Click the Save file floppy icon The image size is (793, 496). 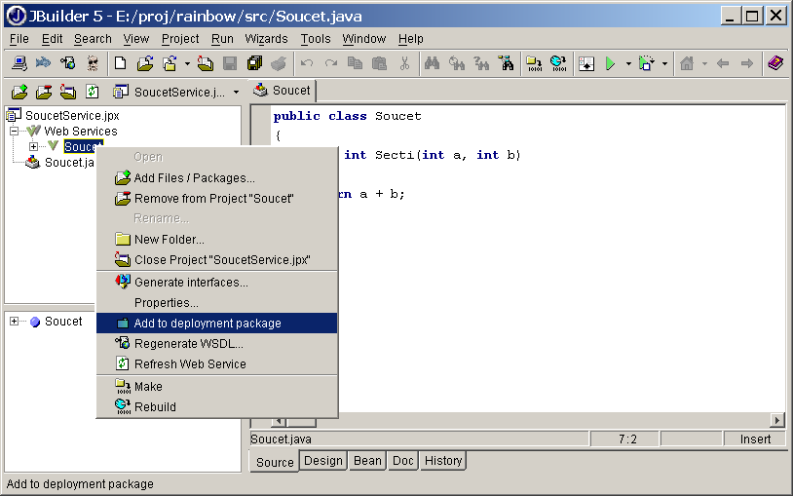tap(230, 63)
